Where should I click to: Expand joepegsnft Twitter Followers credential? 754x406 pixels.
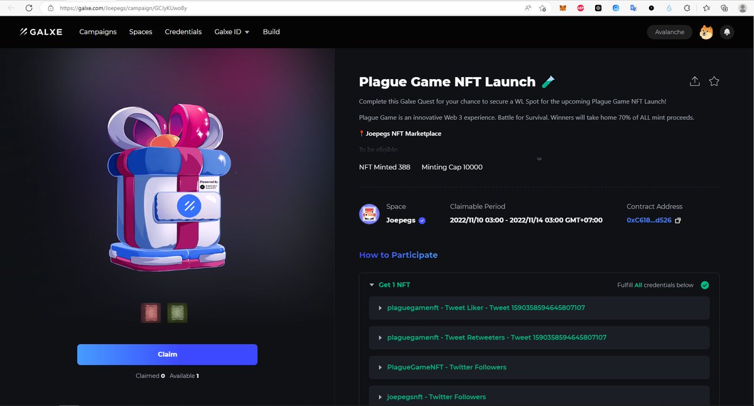(x=539, y=396)
